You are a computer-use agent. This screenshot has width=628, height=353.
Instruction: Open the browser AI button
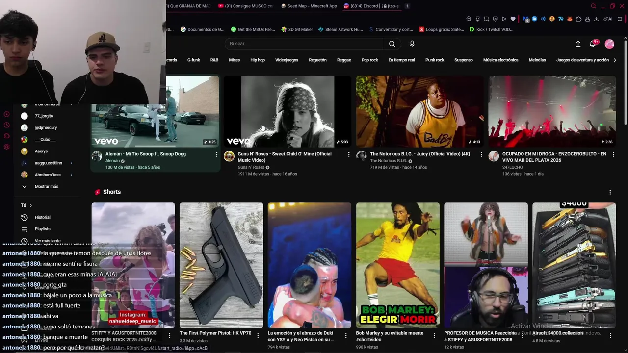coord(607,19)
